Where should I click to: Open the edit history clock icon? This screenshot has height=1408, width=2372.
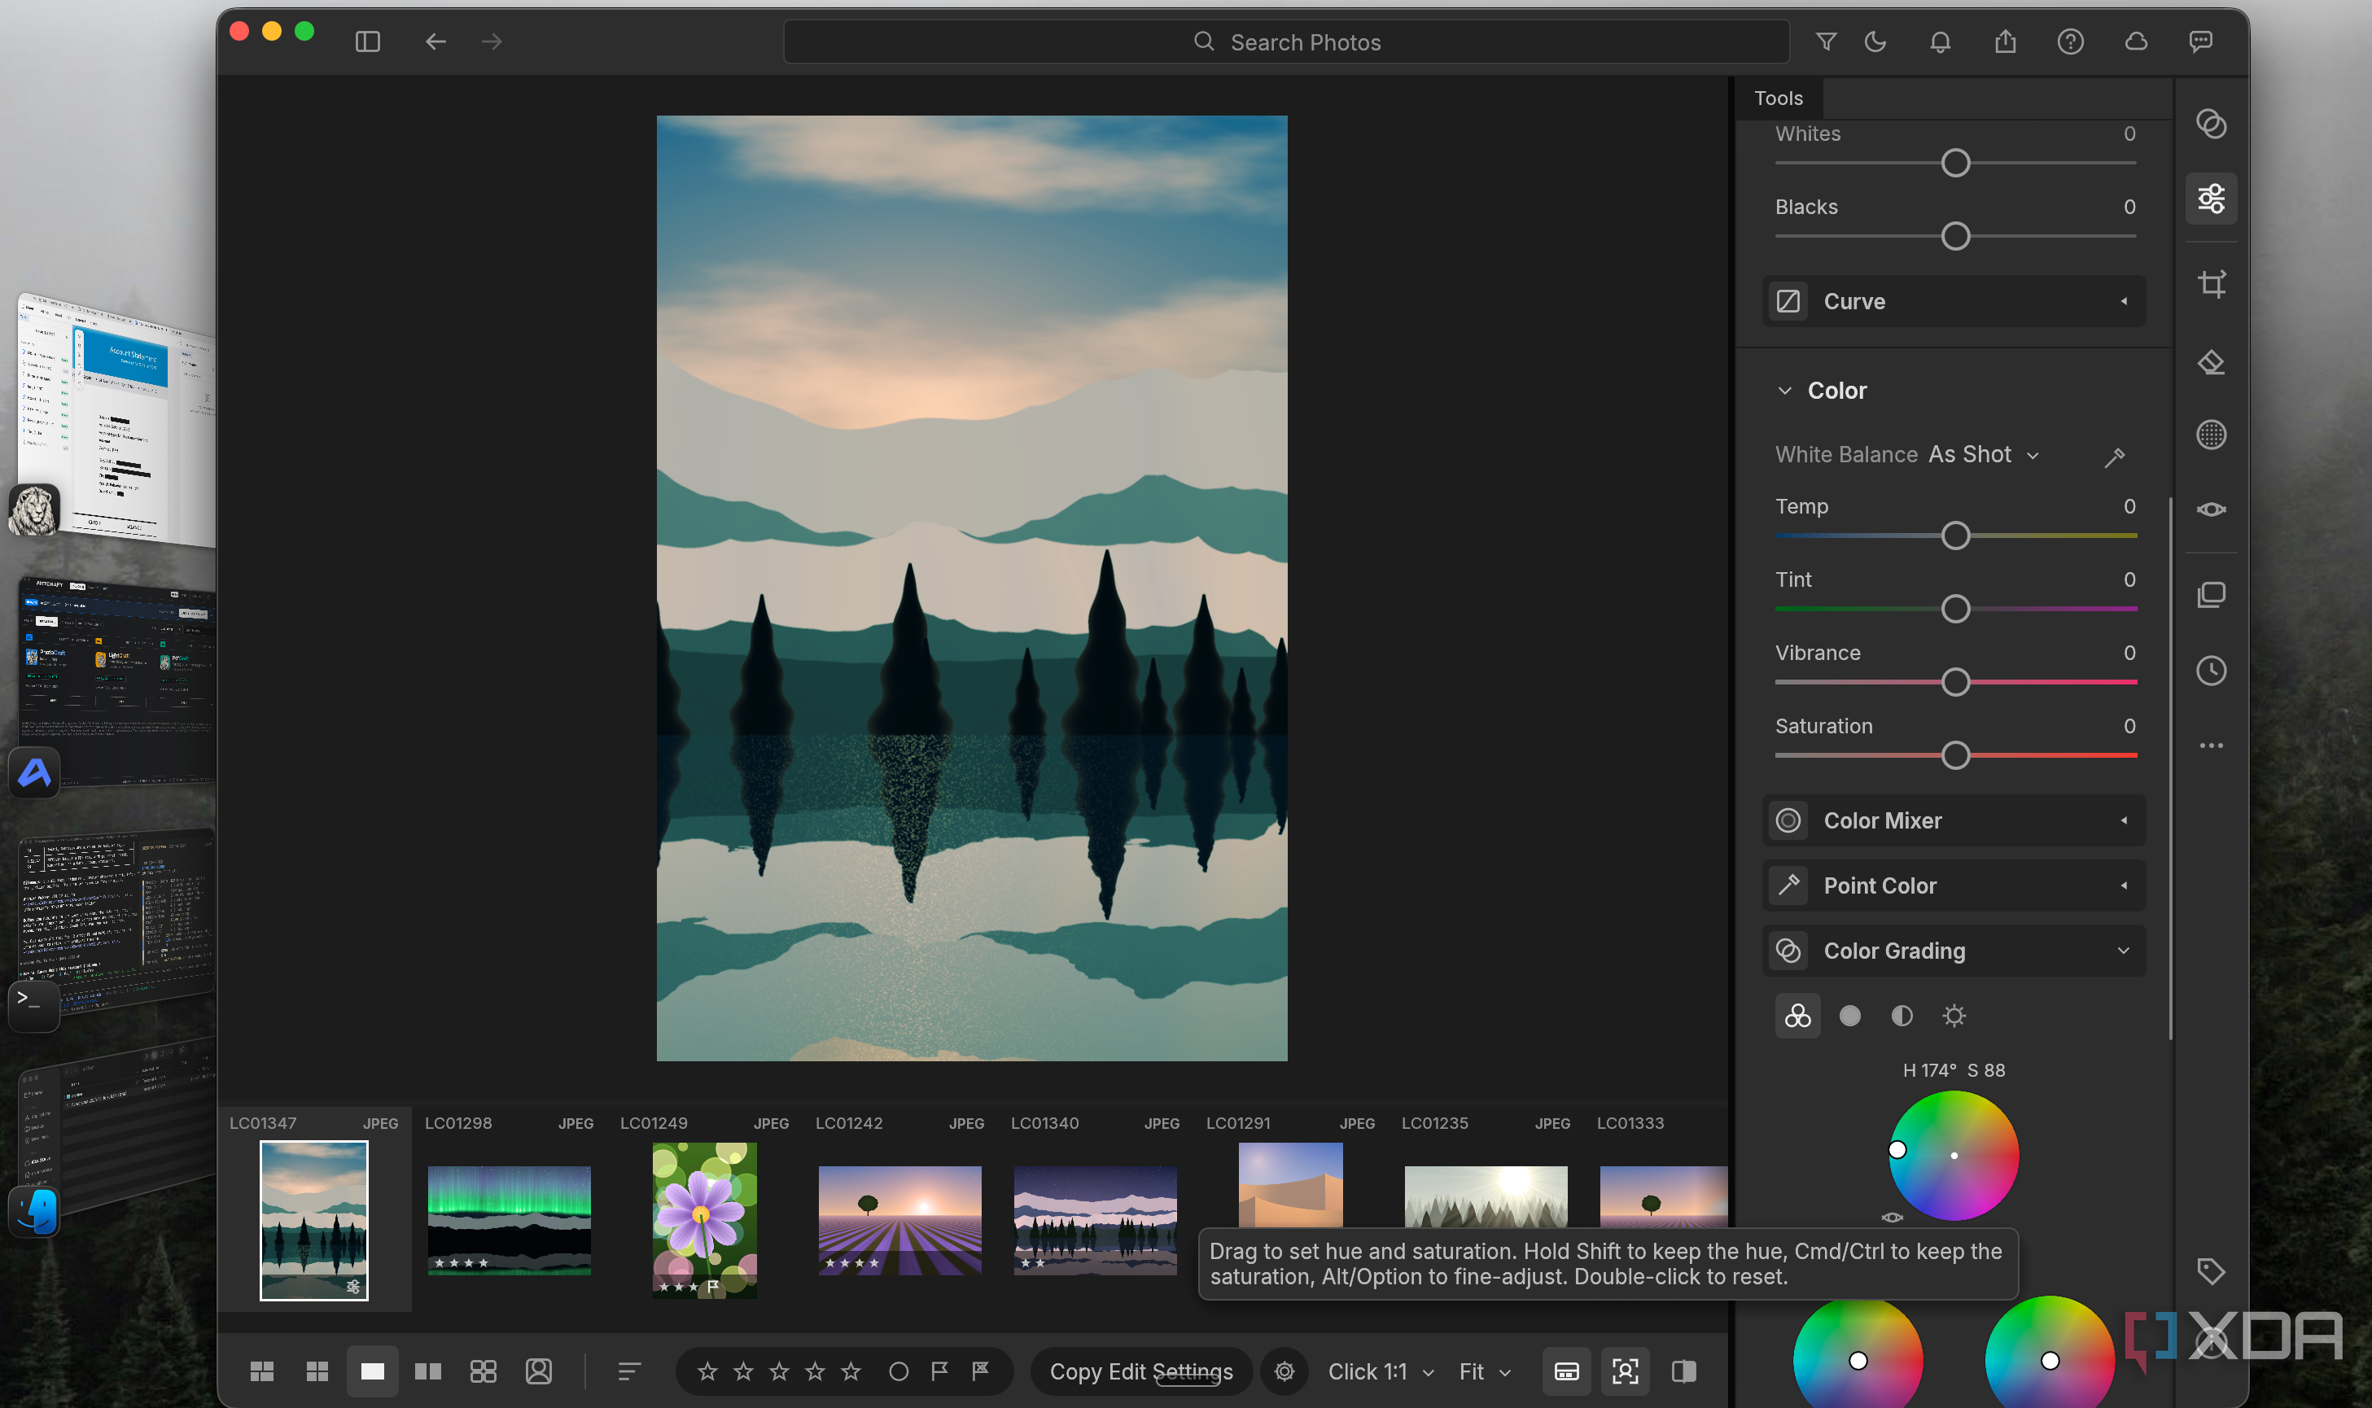(x=2212, y=671)
